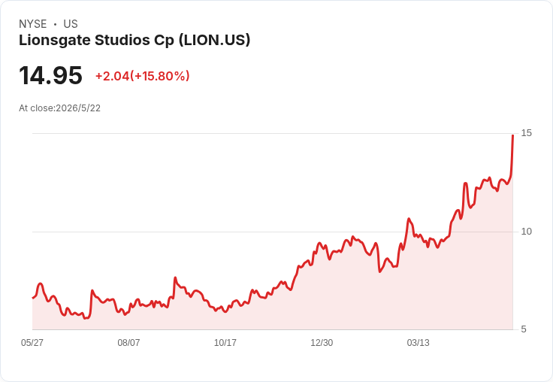Click the At close:2026/5/22 timestamp
Viewport: 553px width, 382px height.
point(59,108)
